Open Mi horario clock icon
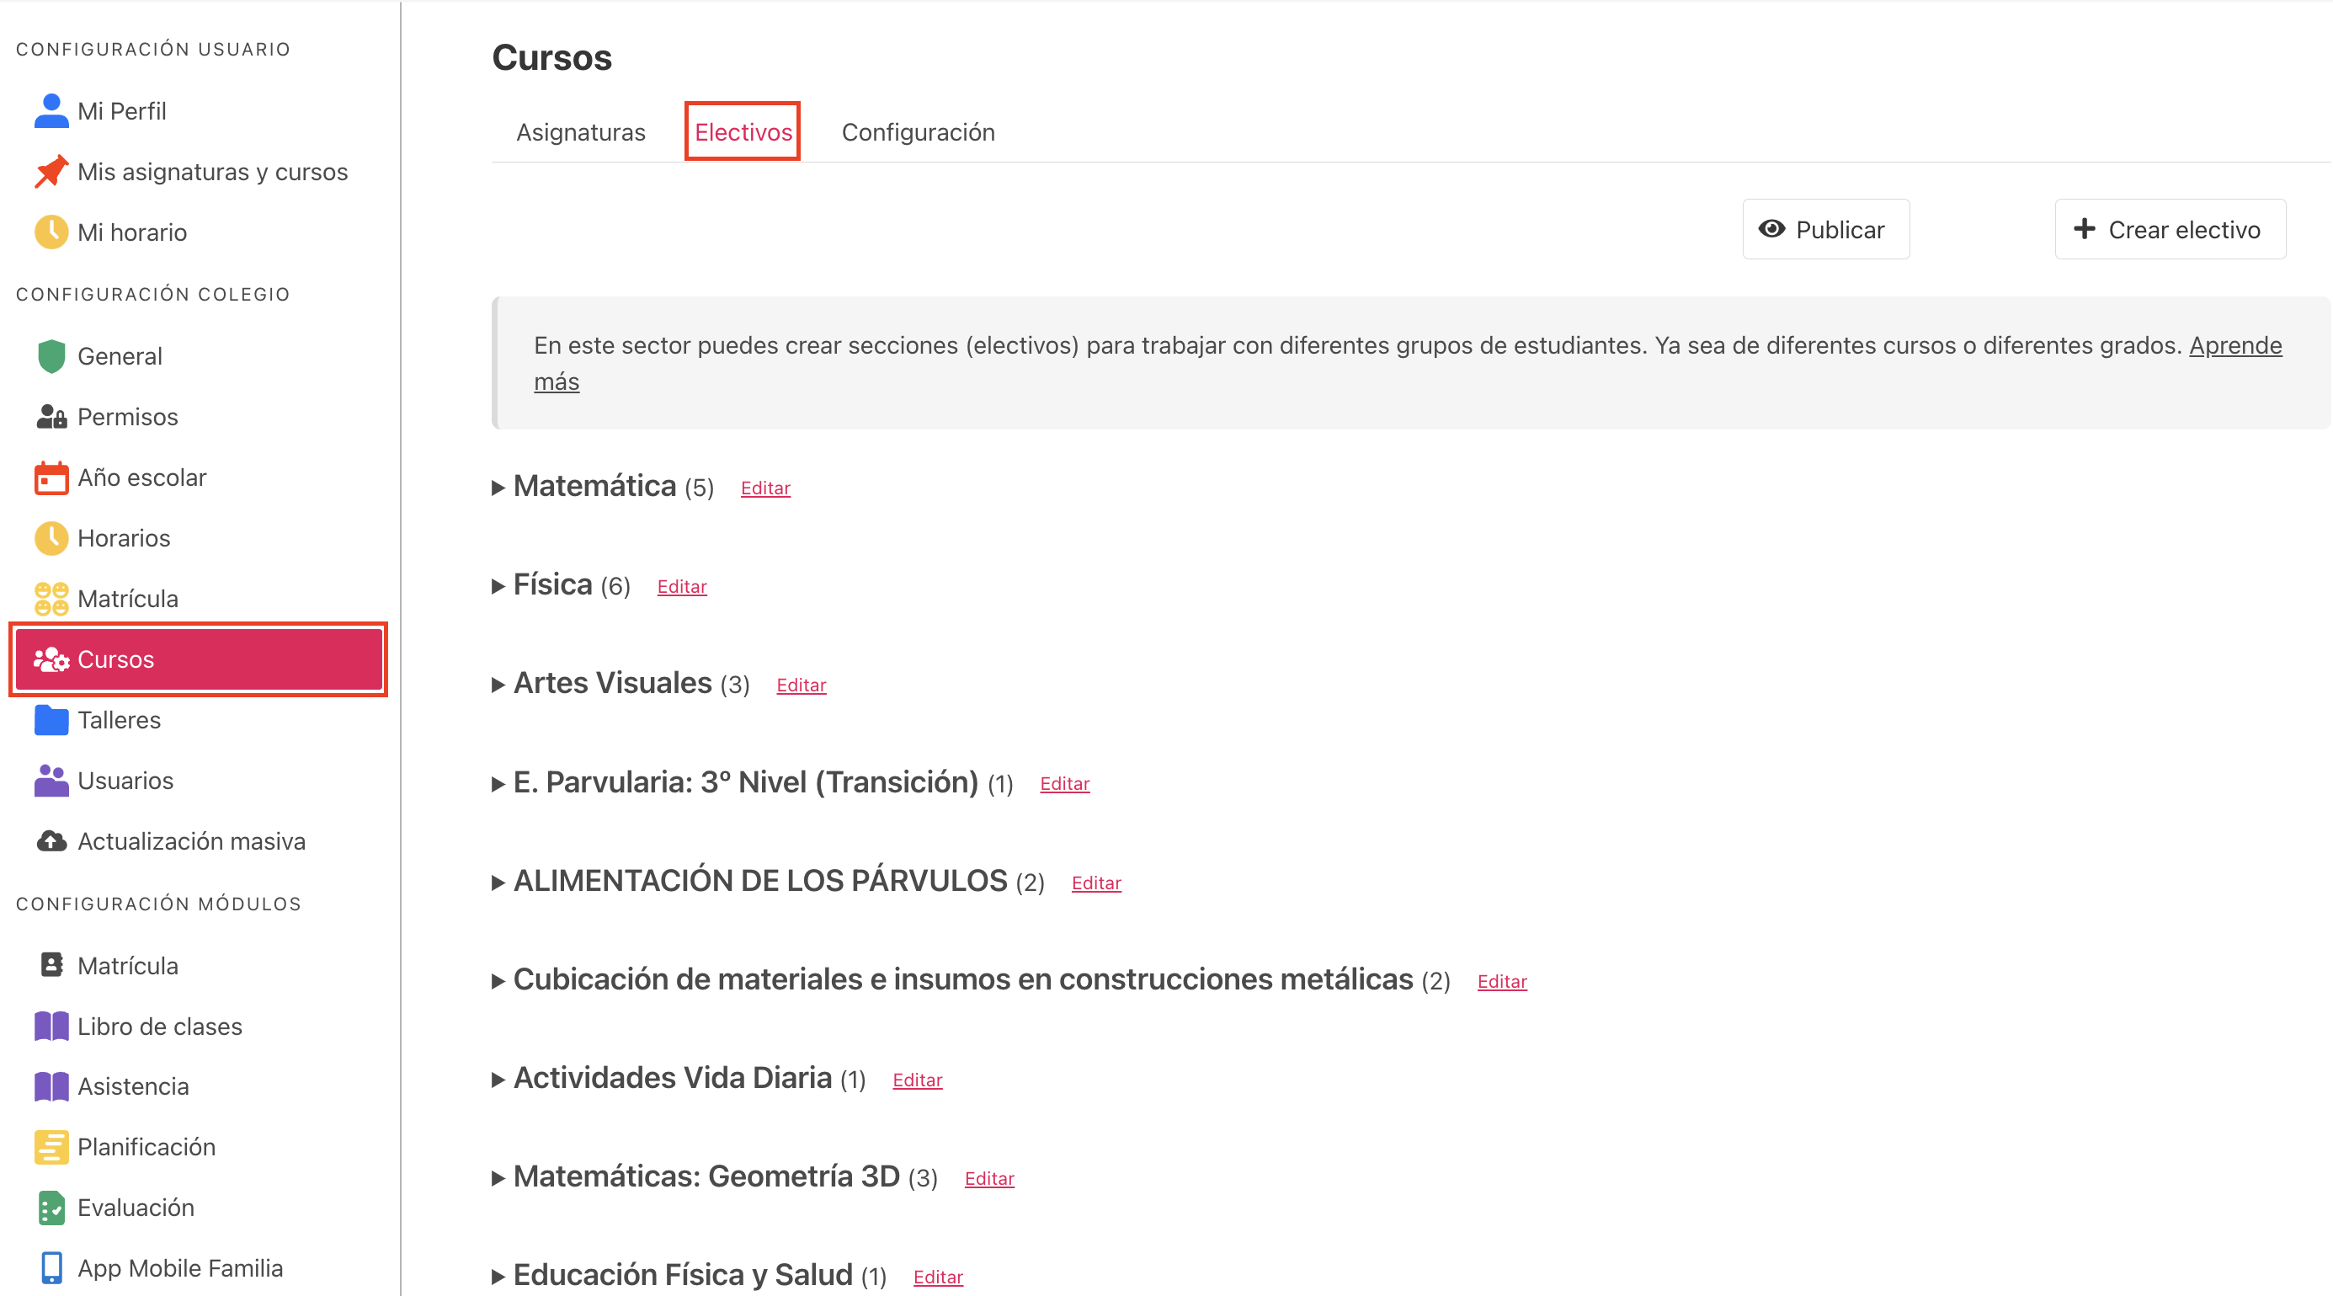This screenshot has width=2333, height=1296. (x=51, y=232)
